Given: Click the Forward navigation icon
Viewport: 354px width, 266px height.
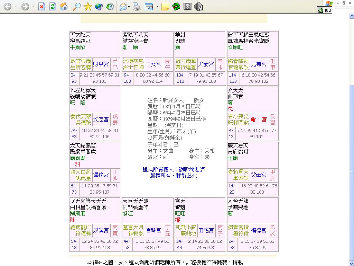Looking at the screenshot, I should [25, 6].
